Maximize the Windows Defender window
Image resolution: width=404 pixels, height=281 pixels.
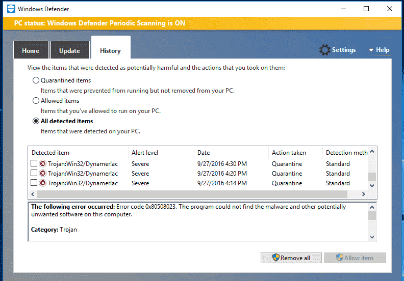coord(366,9)
